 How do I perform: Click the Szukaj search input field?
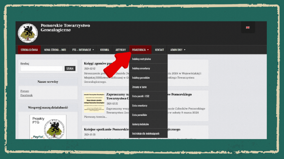point(42,68)
